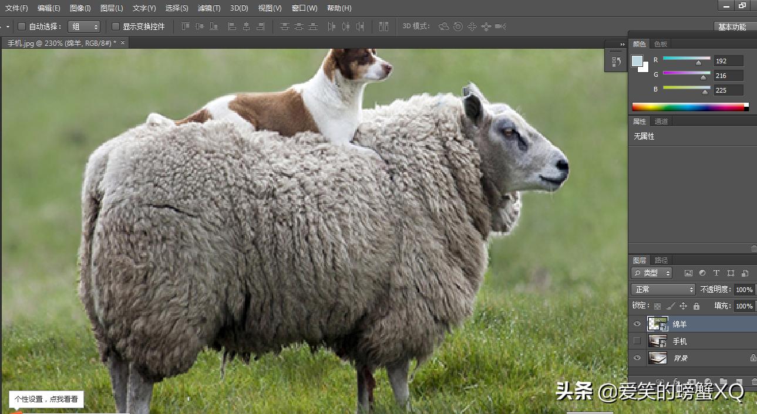Click the lock all padlock icon
The width and height of the screenshot is (757, 414).
coord(697,306)
